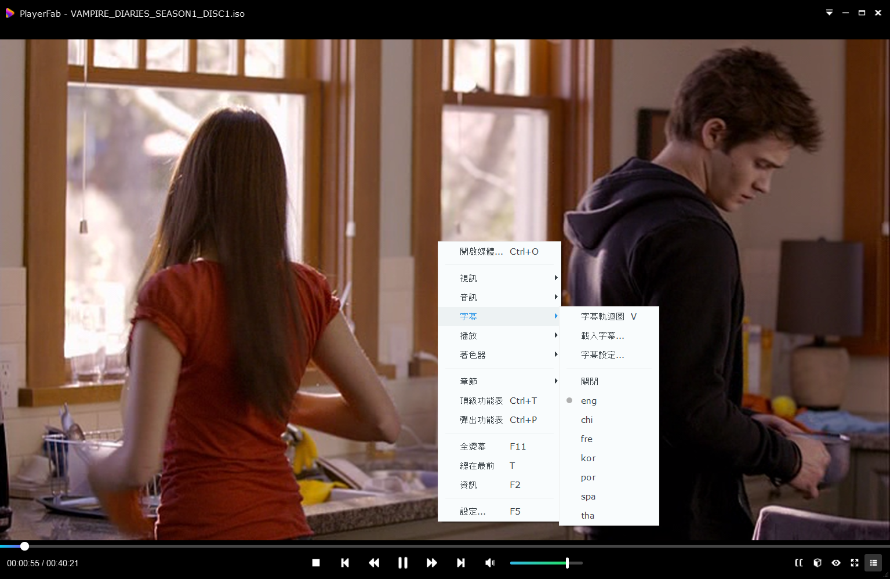Screen dimensions: 890x579
Task: Click the eye icon in the control bar
Action: coord(836,563)
